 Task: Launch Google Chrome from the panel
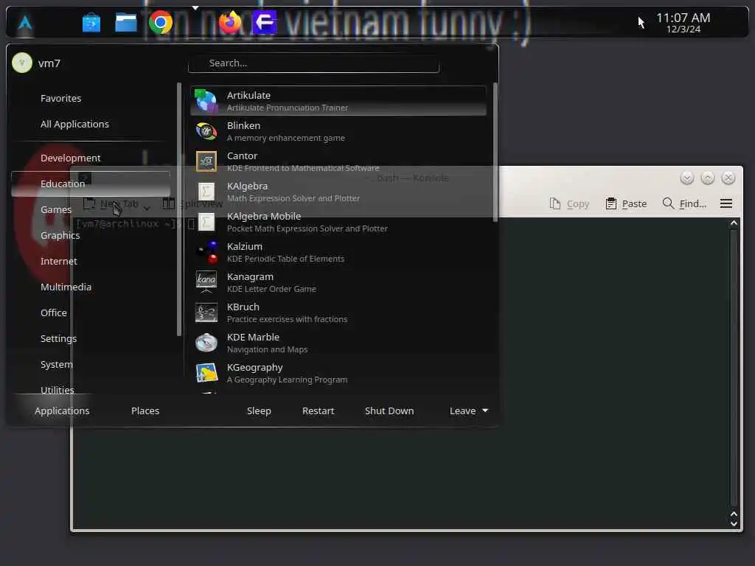(x=160, y=23)
